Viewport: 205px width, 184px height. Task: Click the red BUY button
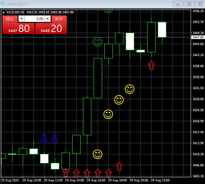tap(59, 19)
